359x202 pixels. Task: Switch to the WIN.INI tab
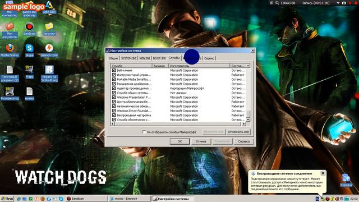tap(145, 58)
